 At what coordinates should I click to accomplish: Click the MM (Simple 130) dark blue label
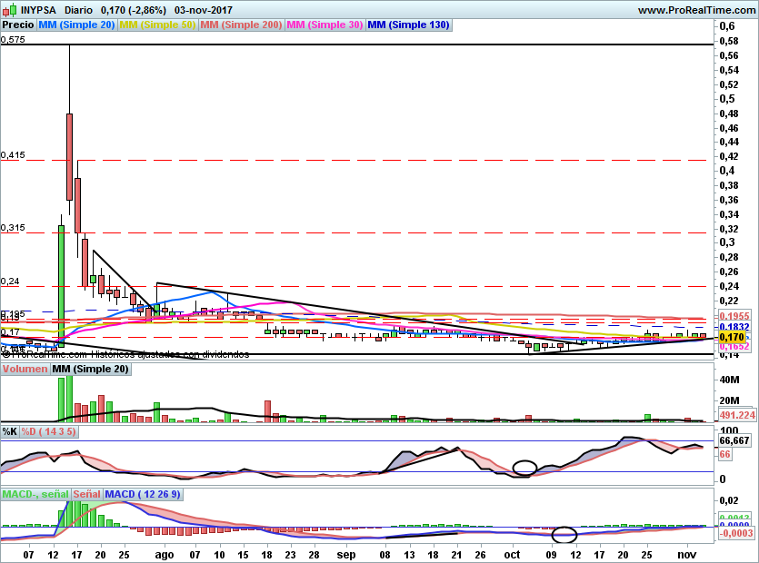tap(408, 25)
